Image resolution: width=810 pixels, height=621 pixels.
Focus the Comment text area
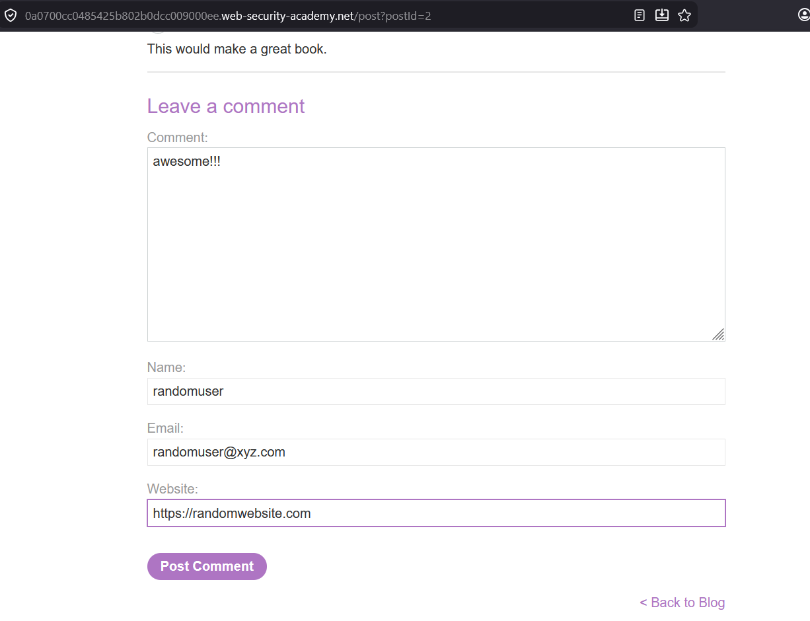pos(436,244)
